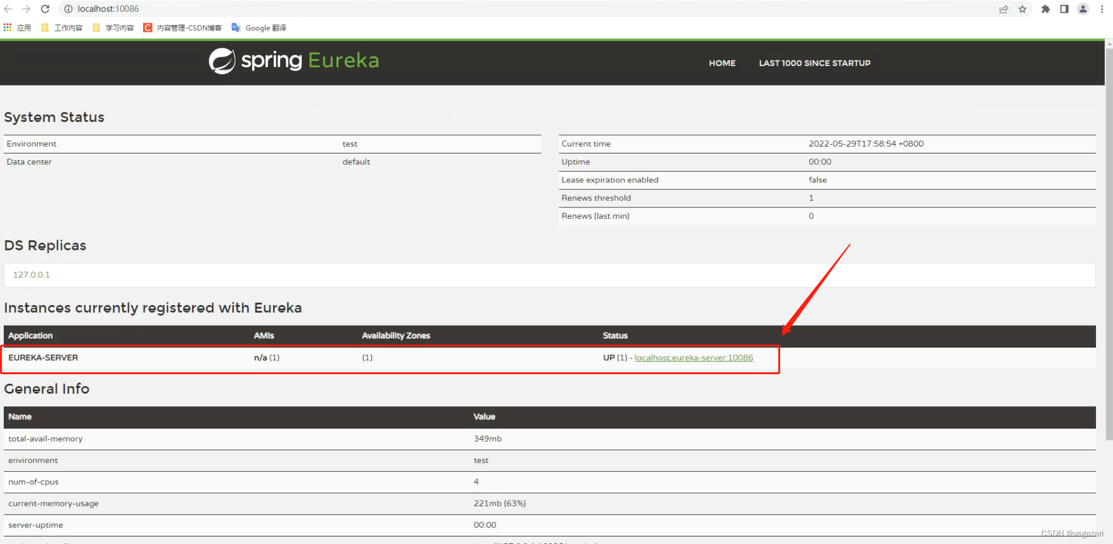Bookmark this page with star icon
The image size is (1113, 544).
coord(1022,9)
